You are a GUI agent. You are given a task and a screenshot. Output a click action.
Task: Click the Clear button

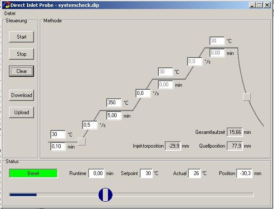[x=22, y=71]
